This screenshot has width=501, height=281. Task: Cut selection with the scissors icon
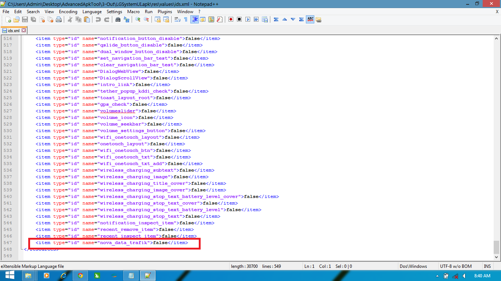pos(70,19)
